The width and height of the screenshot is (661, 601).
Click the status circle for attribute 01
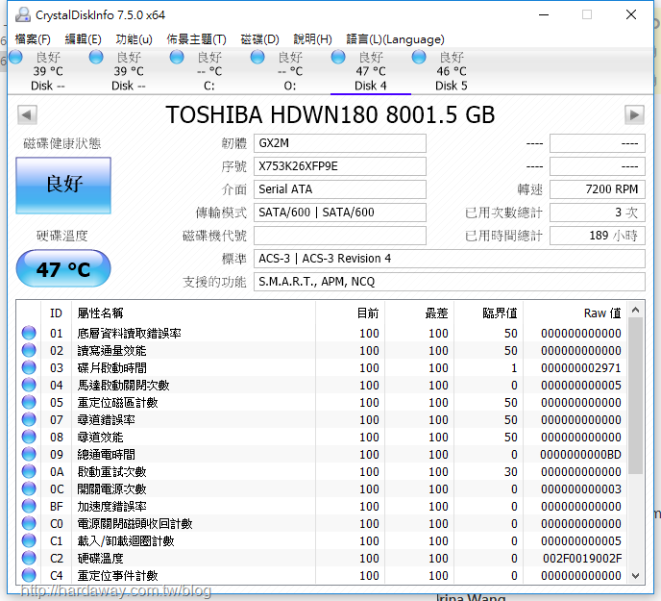coord(29,333)
